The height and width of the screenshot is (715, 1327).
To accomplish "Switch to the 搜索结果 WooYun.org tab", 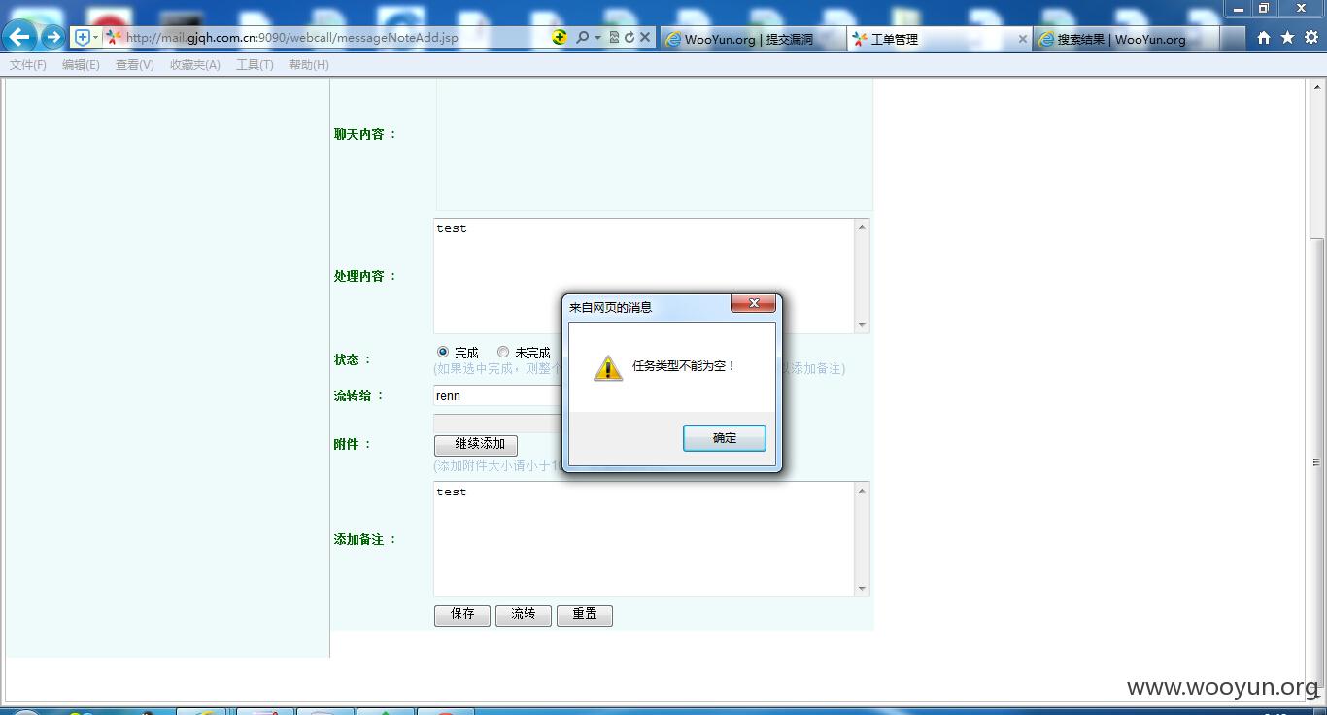I will coord(1125,39).
